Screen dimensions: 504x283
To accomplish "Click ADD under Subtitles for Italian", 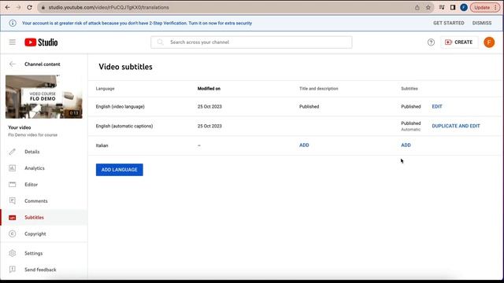I will 406,145.
